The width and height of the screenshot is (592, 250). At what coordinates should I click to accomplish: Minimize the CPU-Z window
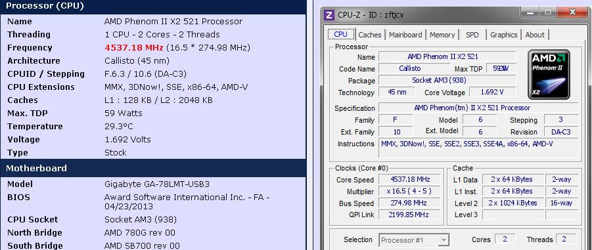(531, 13)
